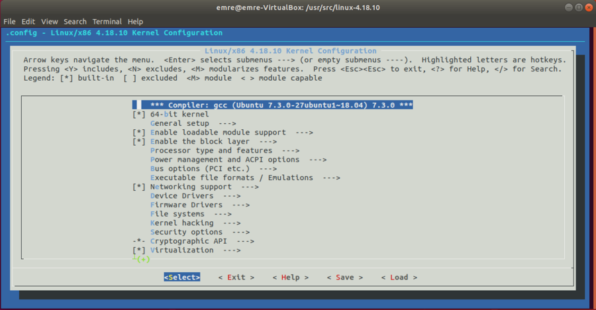
Task: Select the Security options entry
Action: pyautogui.click(x=187, y=232)
